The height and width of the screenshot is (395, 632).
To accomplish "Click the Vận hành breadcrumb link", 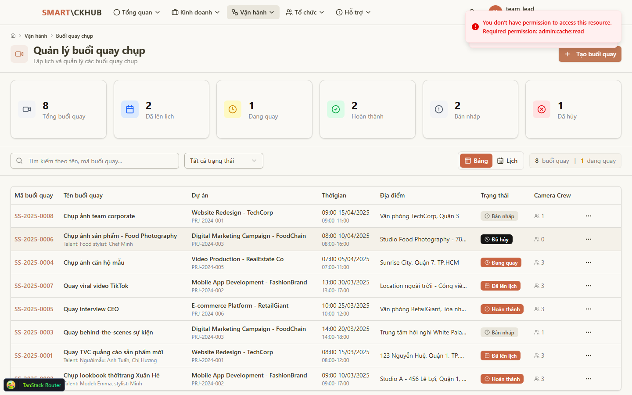I will point(36,36).
